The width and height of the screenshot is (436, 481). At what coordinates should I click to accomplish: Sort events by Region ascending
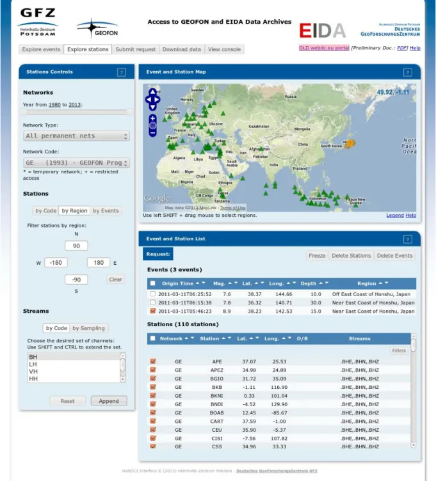tap(381, 283)
